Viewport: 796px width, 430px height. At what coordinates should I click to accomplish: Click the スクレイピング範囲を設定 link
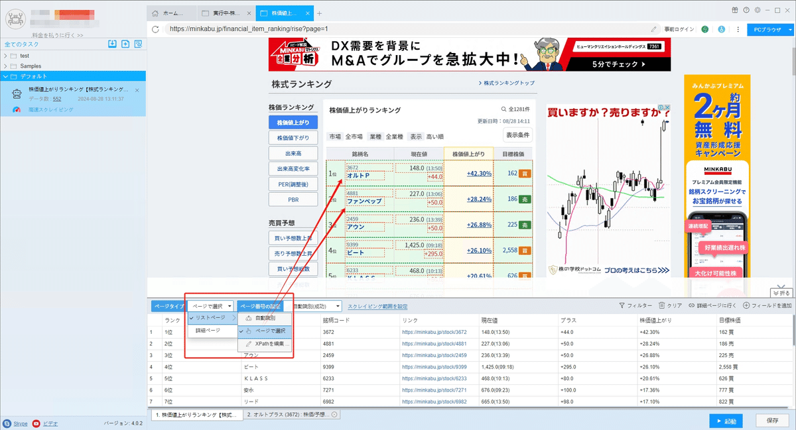[377, 307]
